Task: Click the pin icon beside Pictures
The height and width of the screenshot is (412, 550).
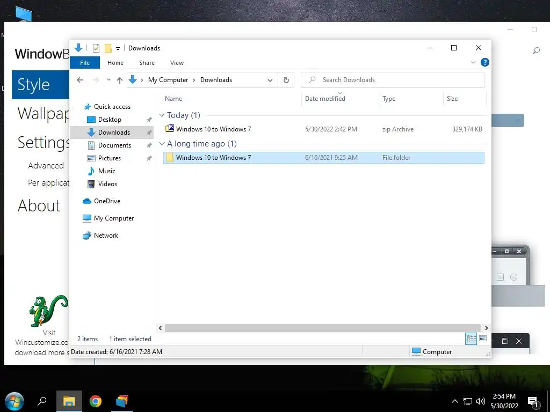Action: 149,158
